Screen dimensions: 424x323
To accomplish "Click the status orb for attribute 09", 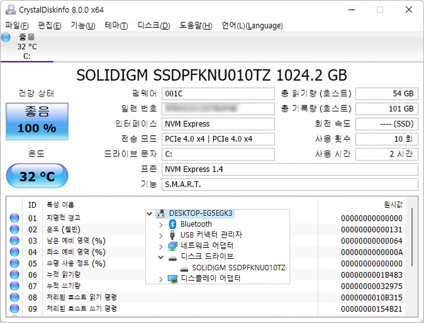I will click(15, 308).
